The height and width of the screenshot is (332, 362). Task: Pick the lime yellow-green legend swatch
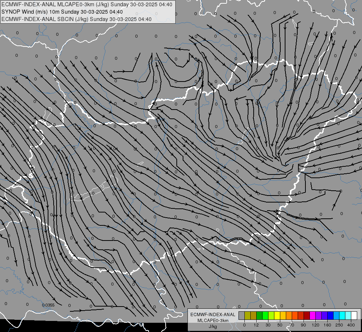tap(271, 315)
